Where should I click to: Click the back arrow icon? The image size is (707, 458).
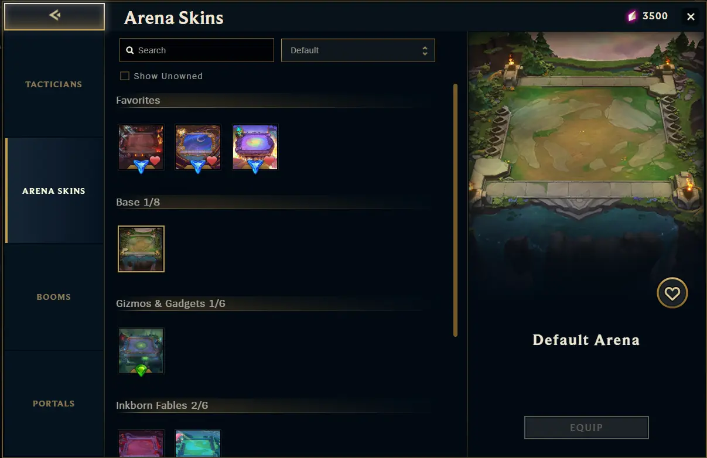click(54, 15)
